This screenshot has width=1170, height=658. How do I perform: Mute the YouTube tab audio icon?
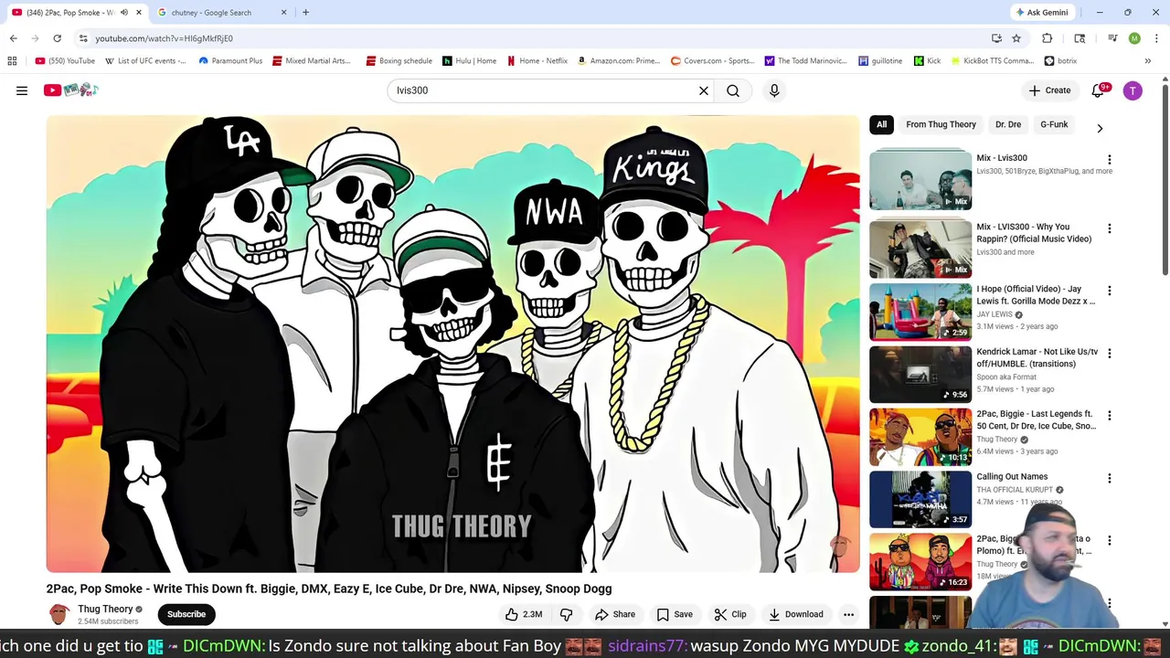coord(124,13)
